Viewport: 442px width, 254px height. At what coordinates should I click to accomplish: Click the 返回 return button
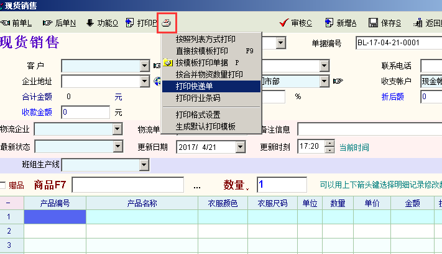pos(427,23)
